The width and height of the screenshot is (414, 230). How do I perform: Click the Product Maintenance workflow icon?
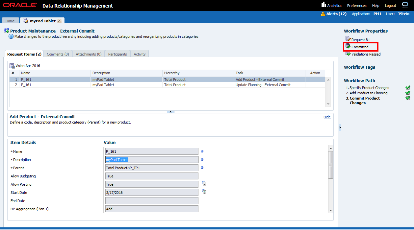pyautogui.click(x=6, y=31)
